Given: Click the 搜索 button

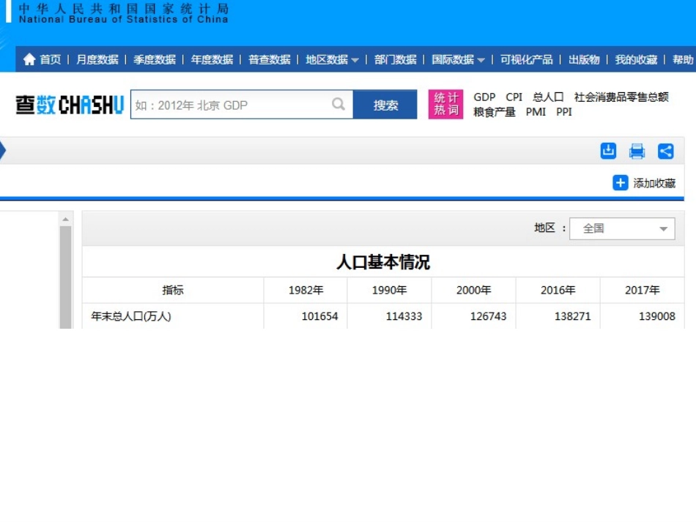Looking at the screenshot, I should [x=385, y=104].
